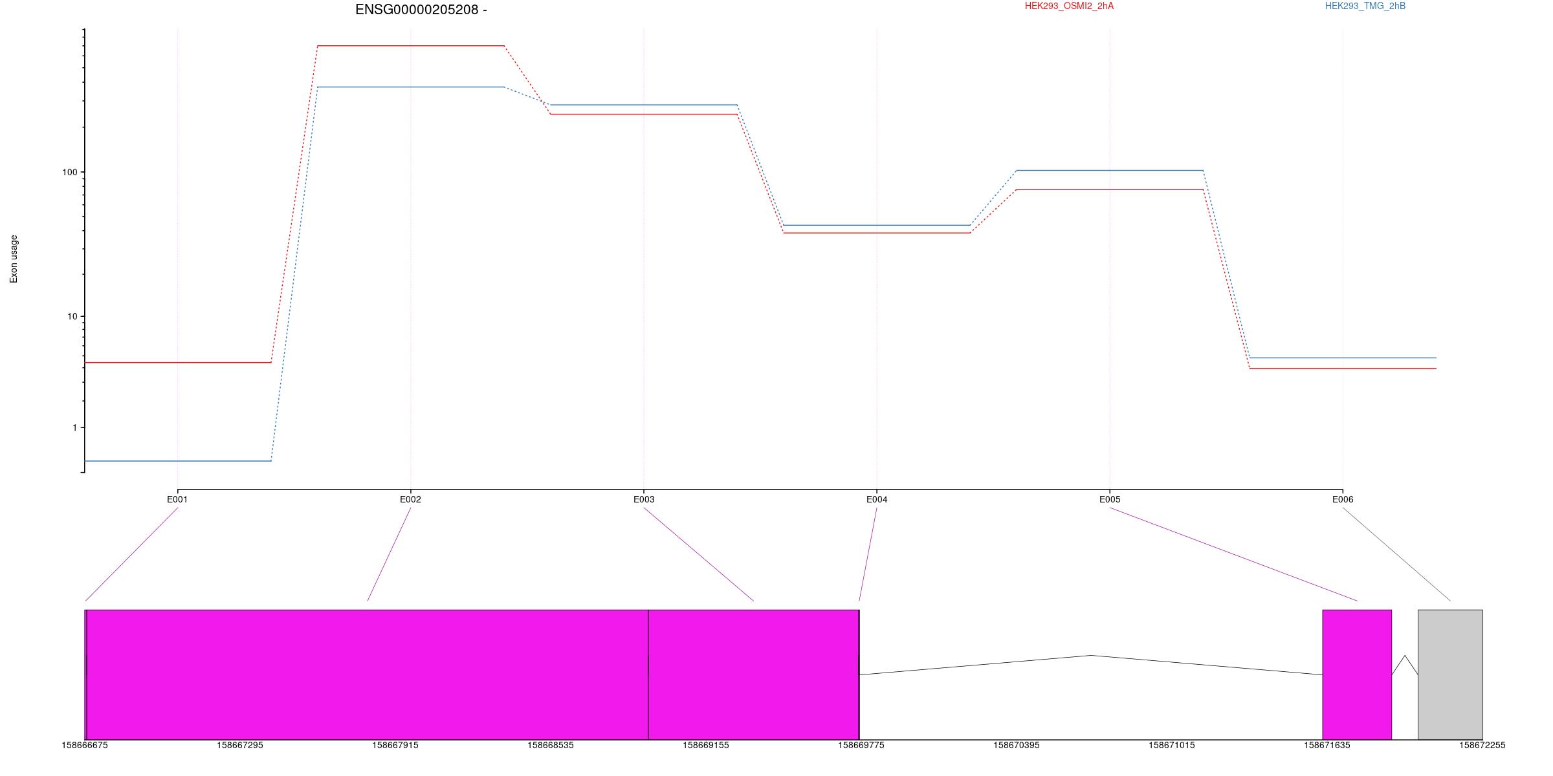Click the blue line segment at E006
1553x776 pixels.
click(x=1343, y=358)
